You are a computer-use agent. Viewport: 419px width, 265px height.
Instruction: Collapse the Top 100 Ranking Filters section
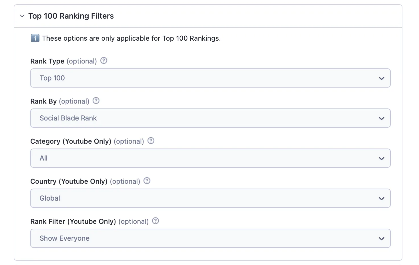[x=22, y=16]
